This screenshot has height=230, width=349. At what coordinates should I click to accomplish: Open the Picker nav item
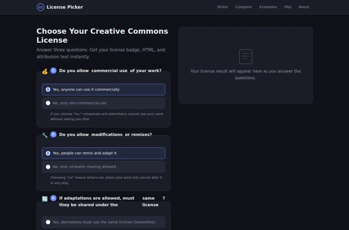(x=223, y=7)
